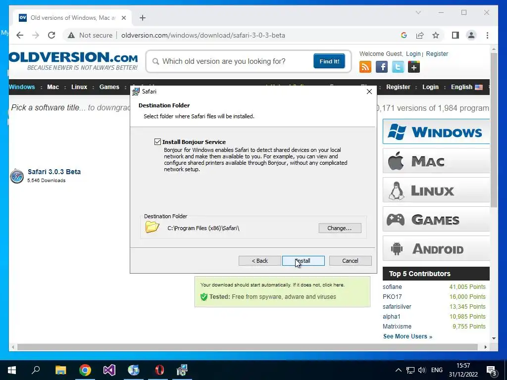
Task: Open the RSS feed icon
Action: pos(365,67)
